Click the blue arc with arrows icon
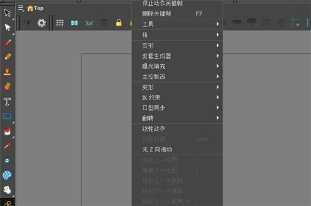Screen dimensions: 311x206 coord(89,23)
